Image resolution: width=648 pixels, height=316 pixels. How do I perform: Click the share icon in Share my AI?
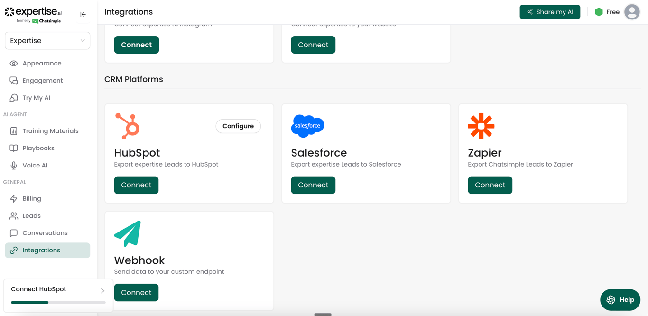[530, 12]
